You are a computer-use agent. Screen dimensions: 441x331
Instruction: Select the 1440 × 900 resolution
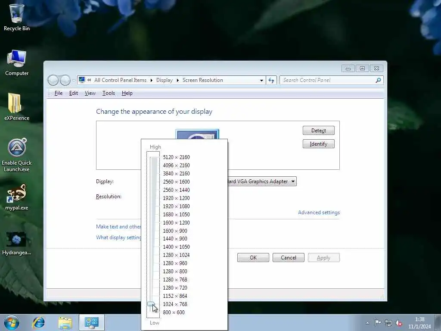[x=175, y=238]
